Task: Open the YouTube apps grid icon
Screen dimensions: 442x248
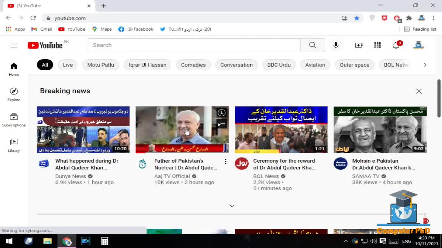Action: [x=377, y=45]
